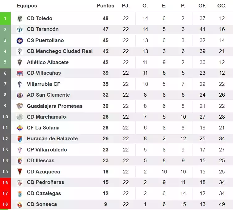Click the GF. goals-for column header

click(202, 6)
